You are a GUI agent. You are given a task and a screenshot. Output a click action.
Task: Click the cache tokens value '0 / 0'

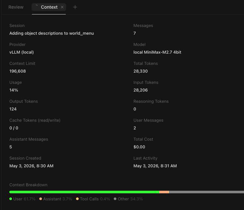(14, 128)
